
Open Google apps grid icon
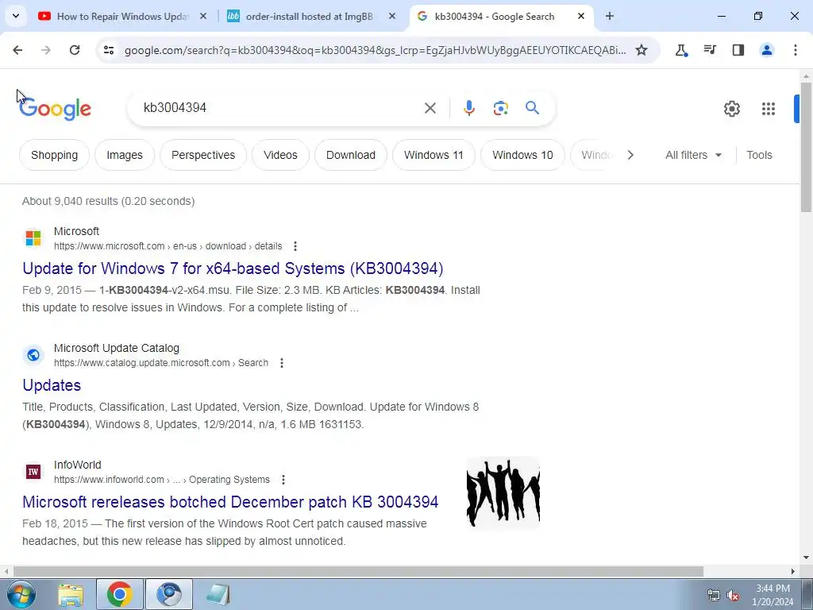pos(768,108)
